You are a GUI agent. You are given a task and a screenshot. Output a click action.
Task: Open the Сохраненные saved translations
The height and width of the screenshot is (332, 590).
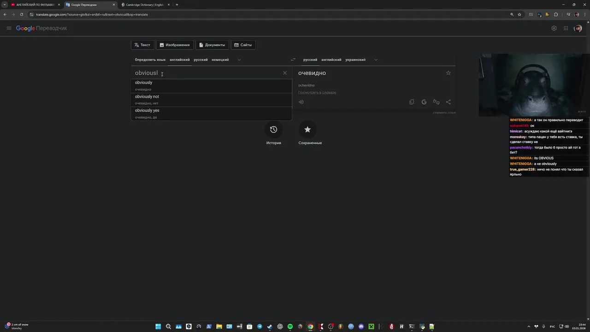tap(307, 130)
